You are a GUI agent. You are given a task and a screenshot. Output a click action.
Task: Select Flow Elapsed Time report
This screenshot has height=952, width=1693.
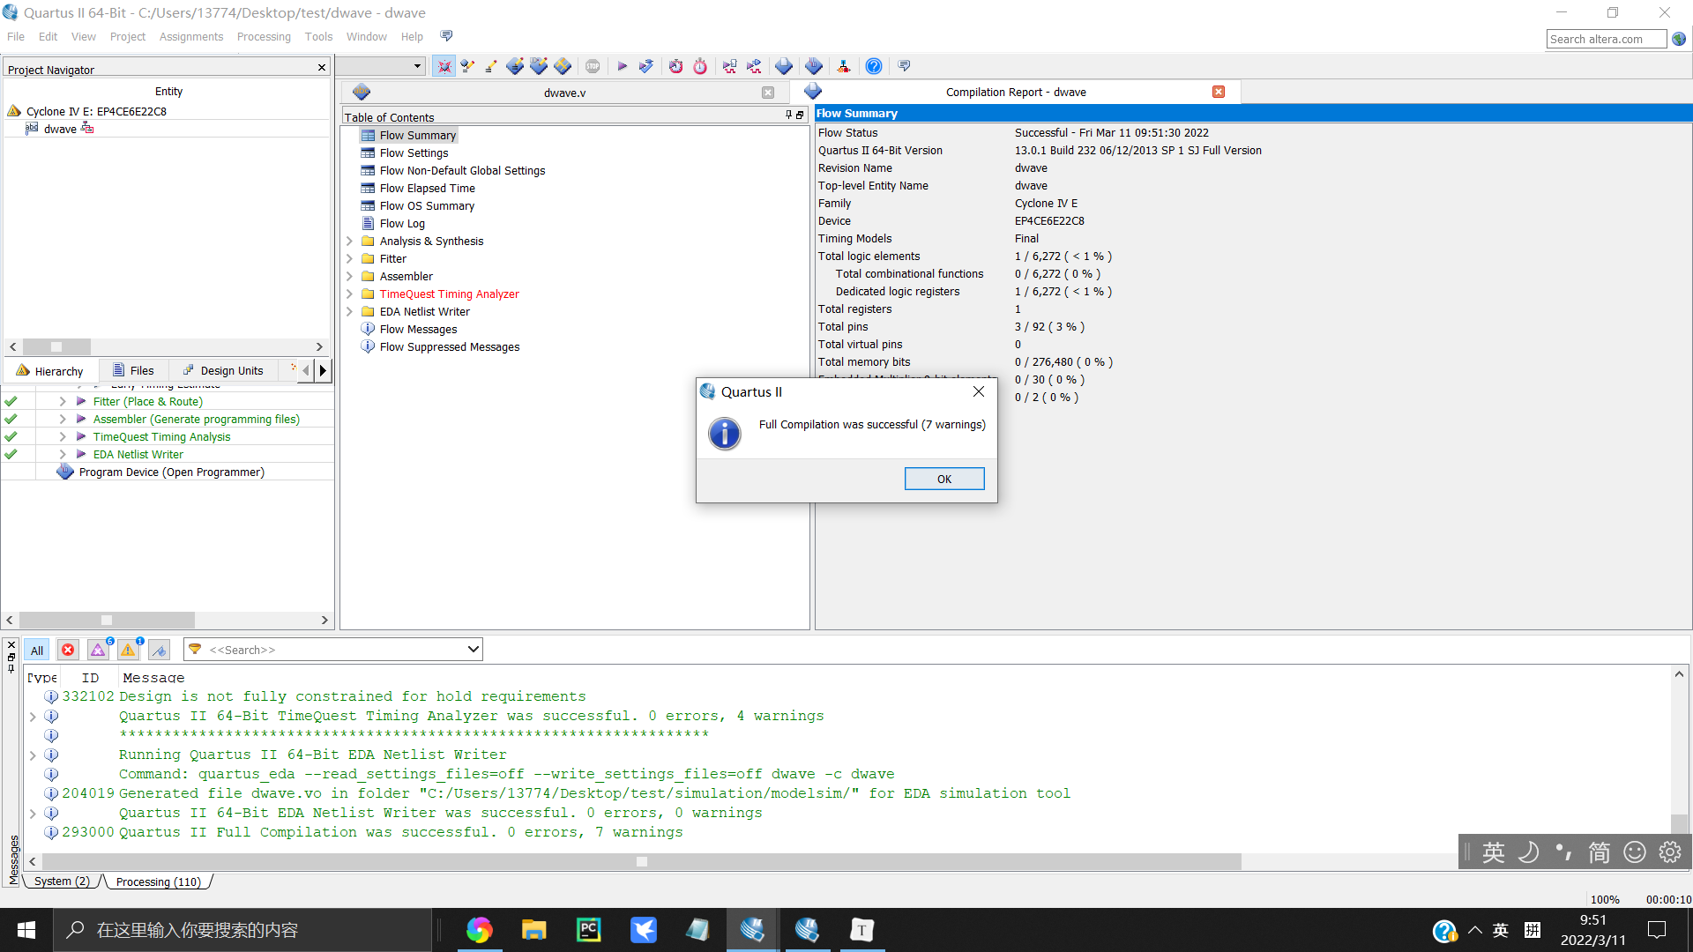427,188
